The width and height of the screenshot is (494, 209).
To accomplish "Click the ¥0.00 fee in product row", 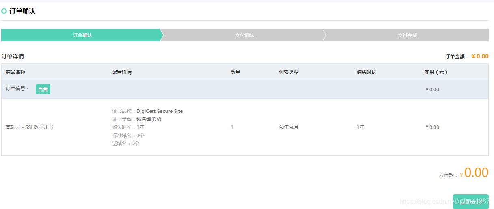I will point(432,127).
